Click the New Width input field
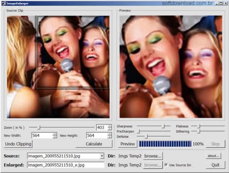Viewport: 229px width, 173px height. point(42,135)
